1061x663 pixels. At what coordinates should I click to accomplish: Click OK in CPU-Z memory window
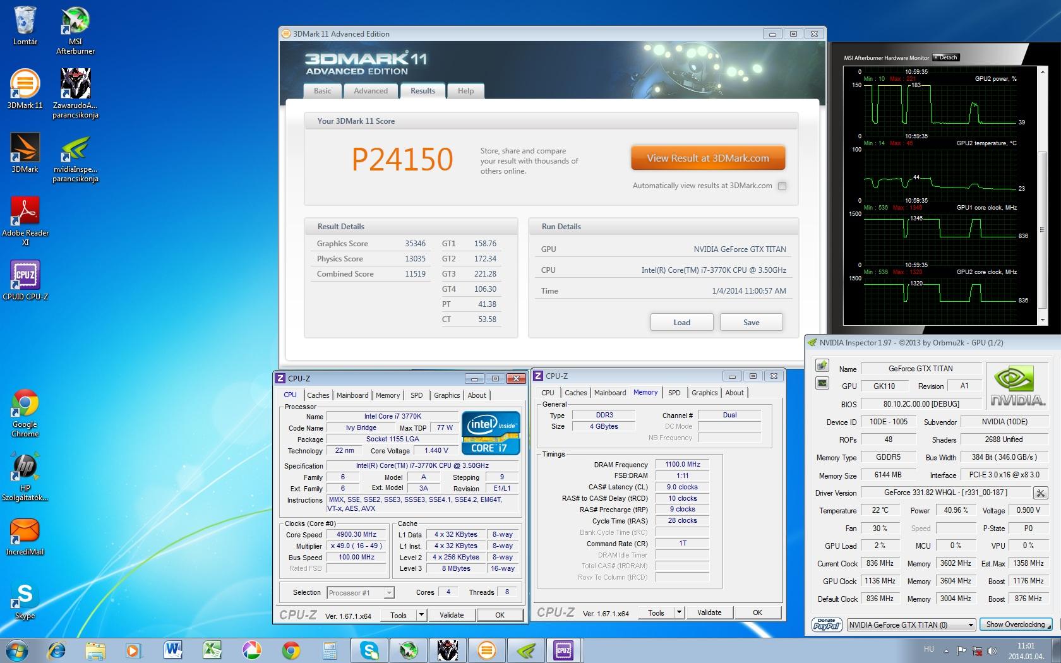click(x=758, y=612)
